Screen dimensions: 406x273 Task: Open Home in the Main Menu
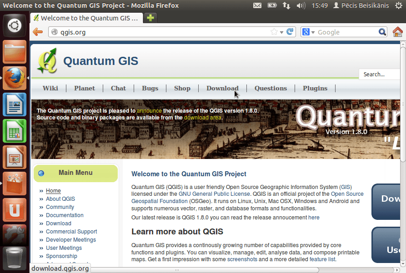pos(53,191)
